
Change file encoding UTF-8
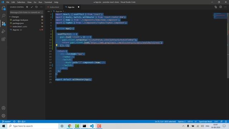click(190, 121)
